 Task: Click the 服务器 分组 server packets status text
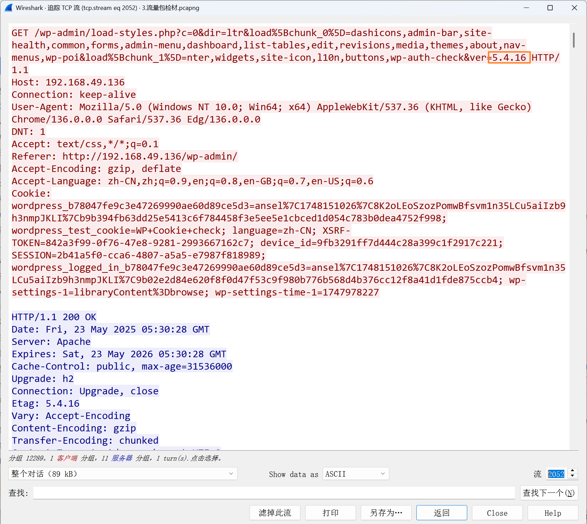click(x=131, y=458)
